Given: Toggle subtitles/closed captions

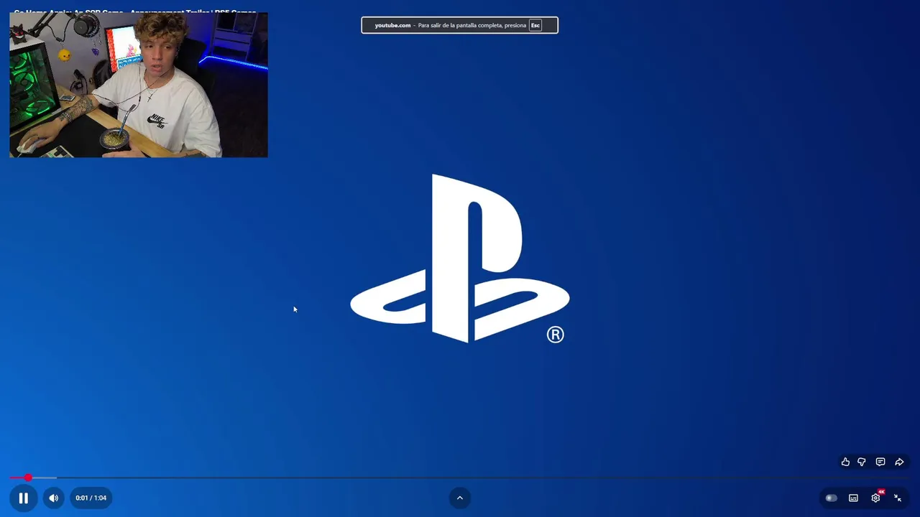Looking at the screenshot, I should coord(853,498).
